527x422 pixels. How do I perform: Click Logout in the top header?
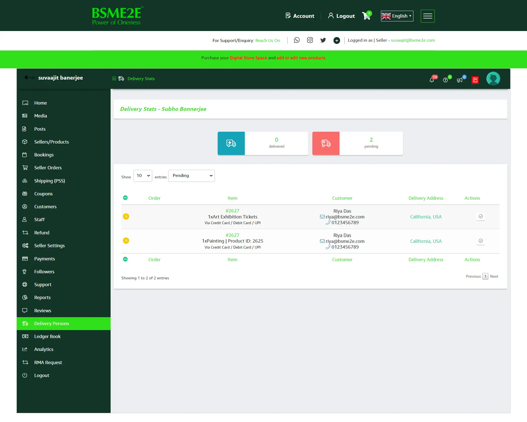[x=341, y=16]
